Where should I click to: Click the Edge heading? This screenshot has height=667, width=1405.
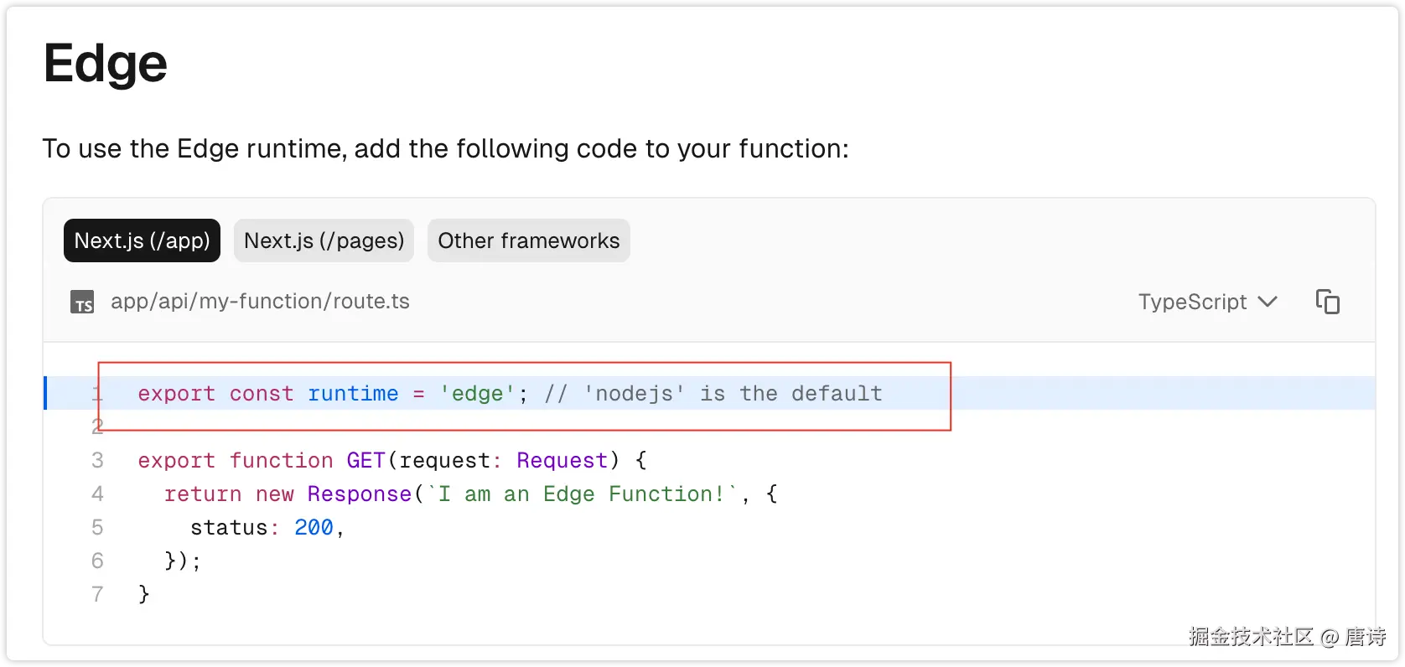(106, 64)
